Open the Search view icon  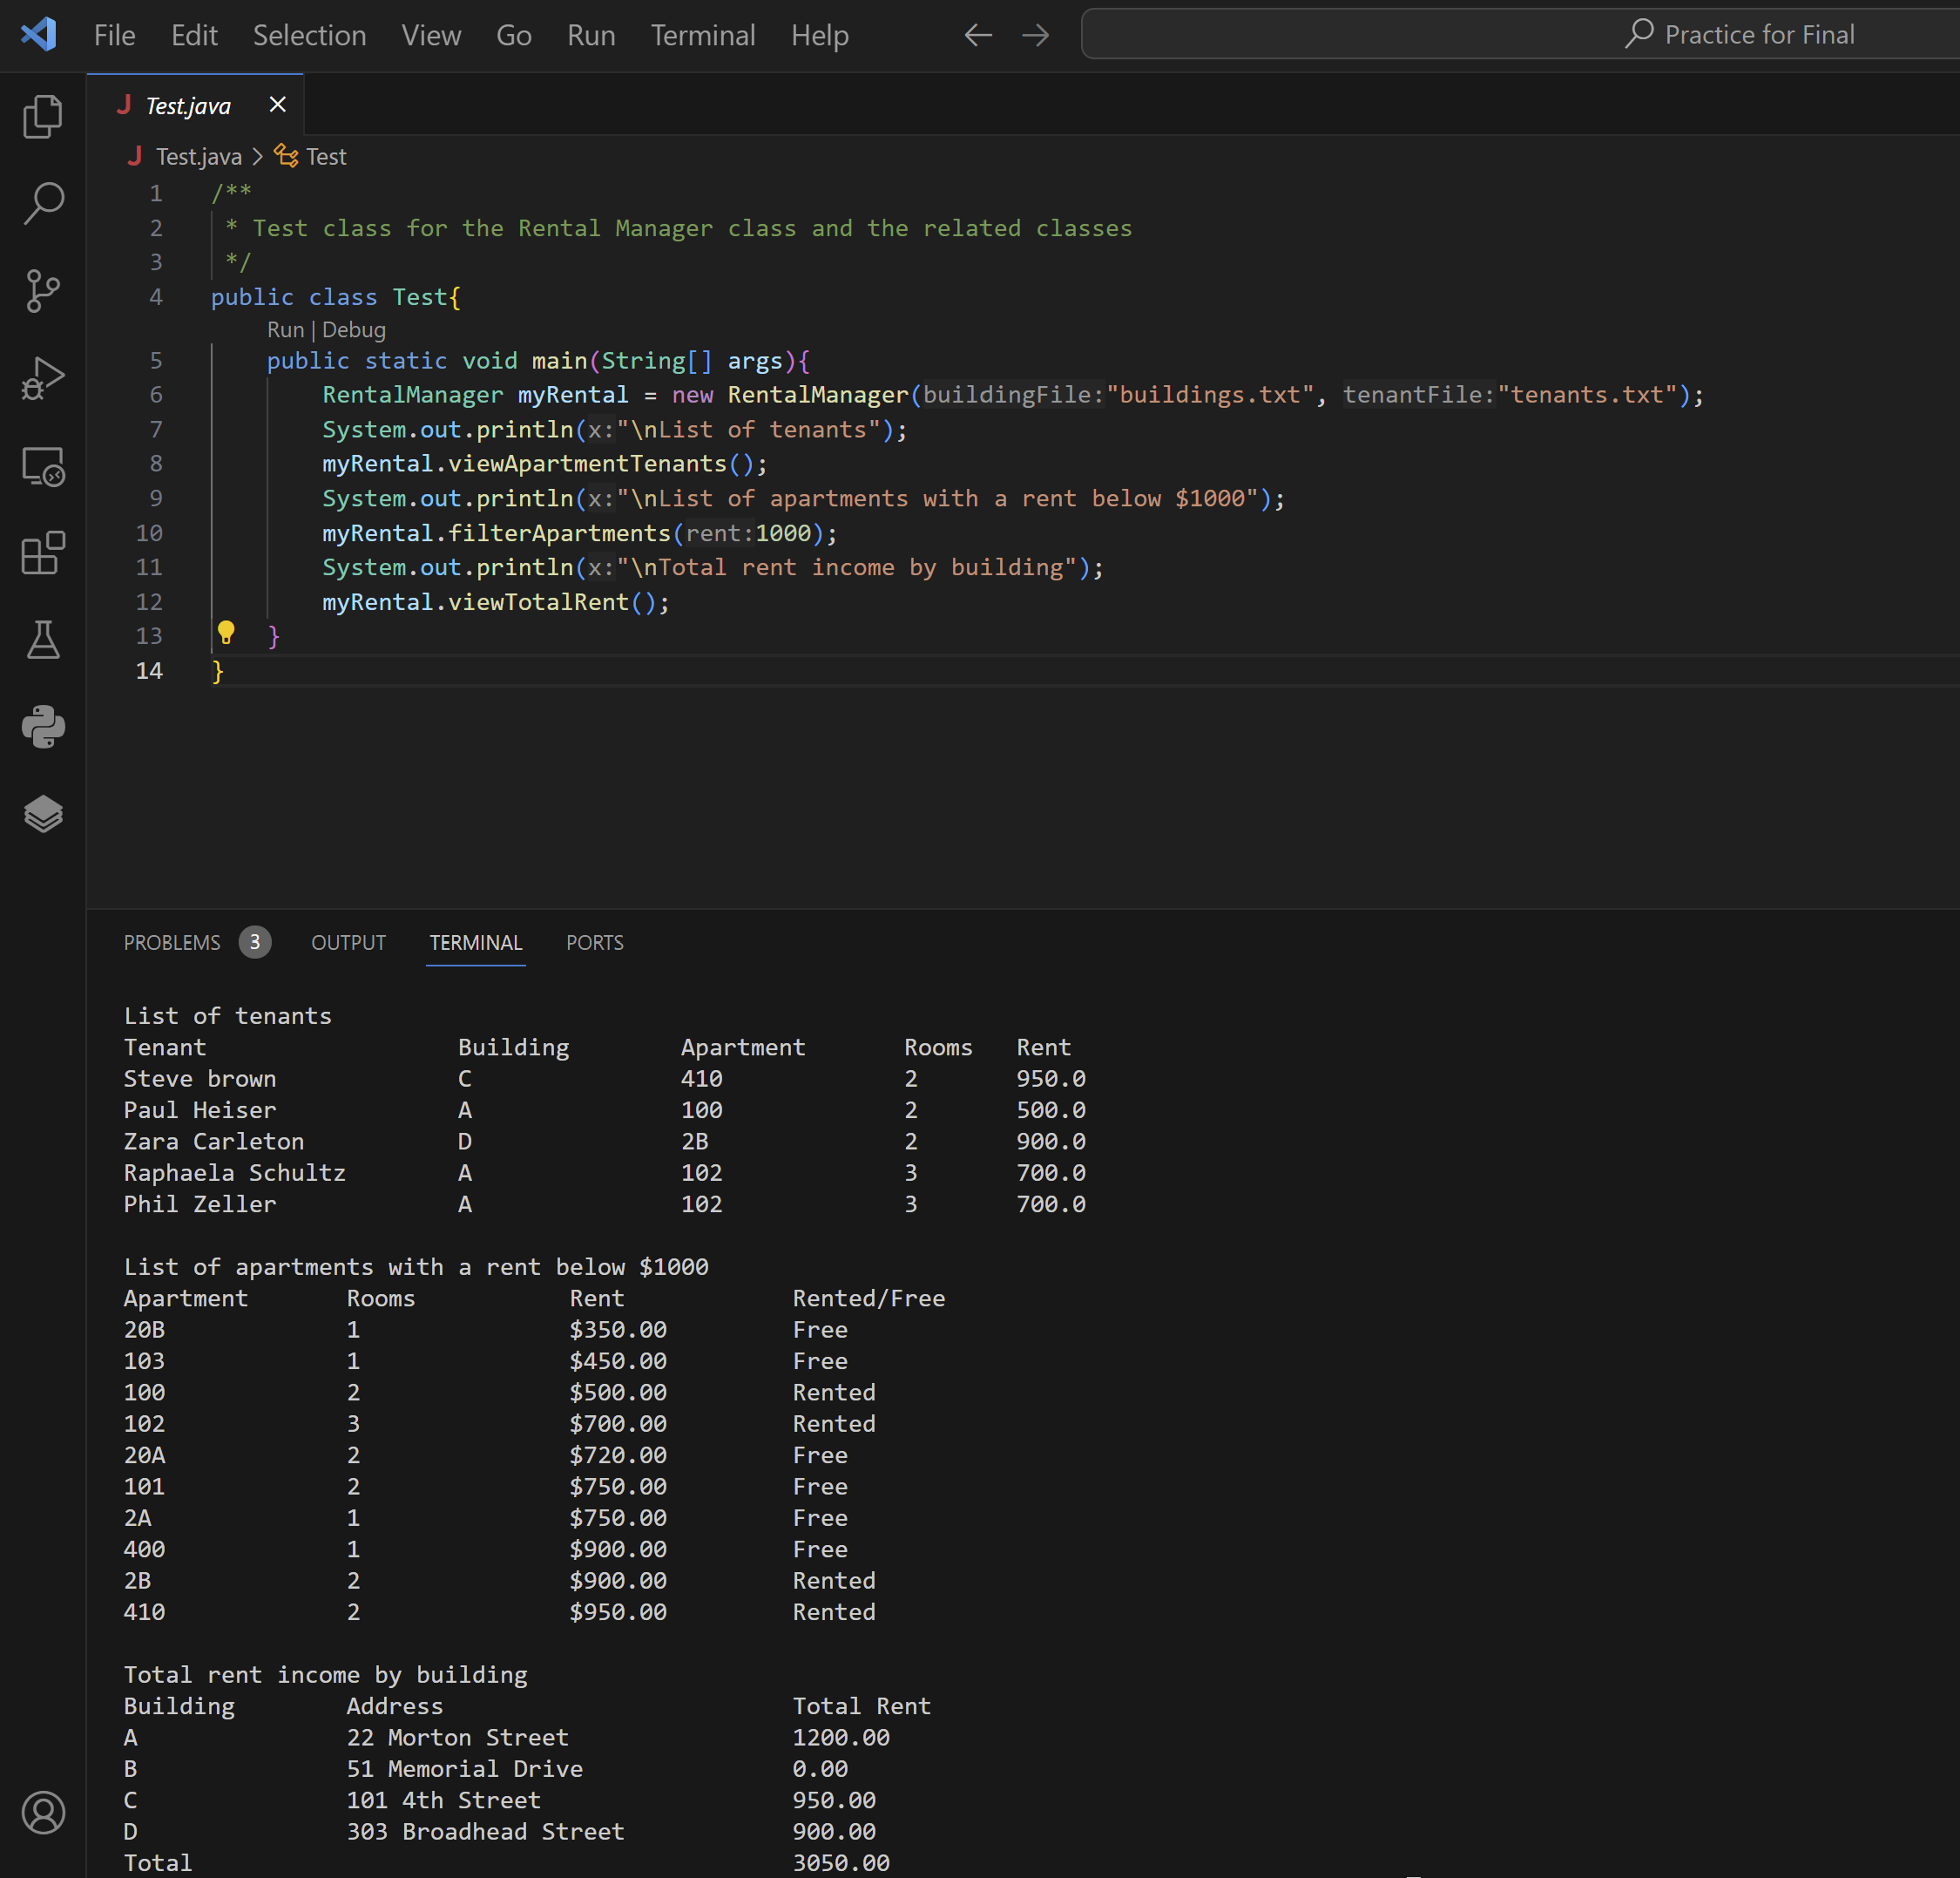click(x=43, y=203)
